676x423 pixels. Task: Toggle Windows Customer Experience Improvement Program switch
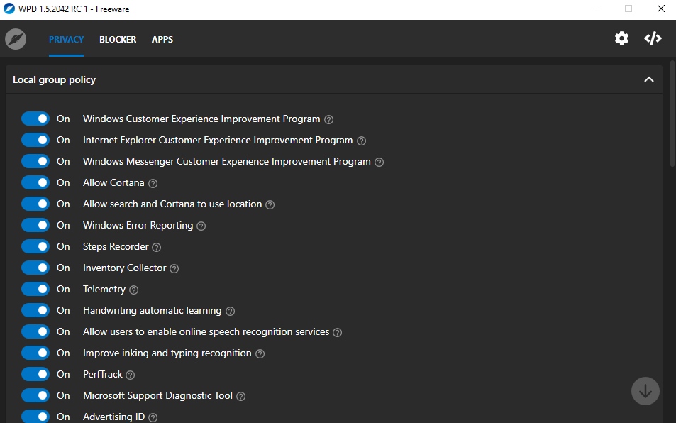point(35,119)
